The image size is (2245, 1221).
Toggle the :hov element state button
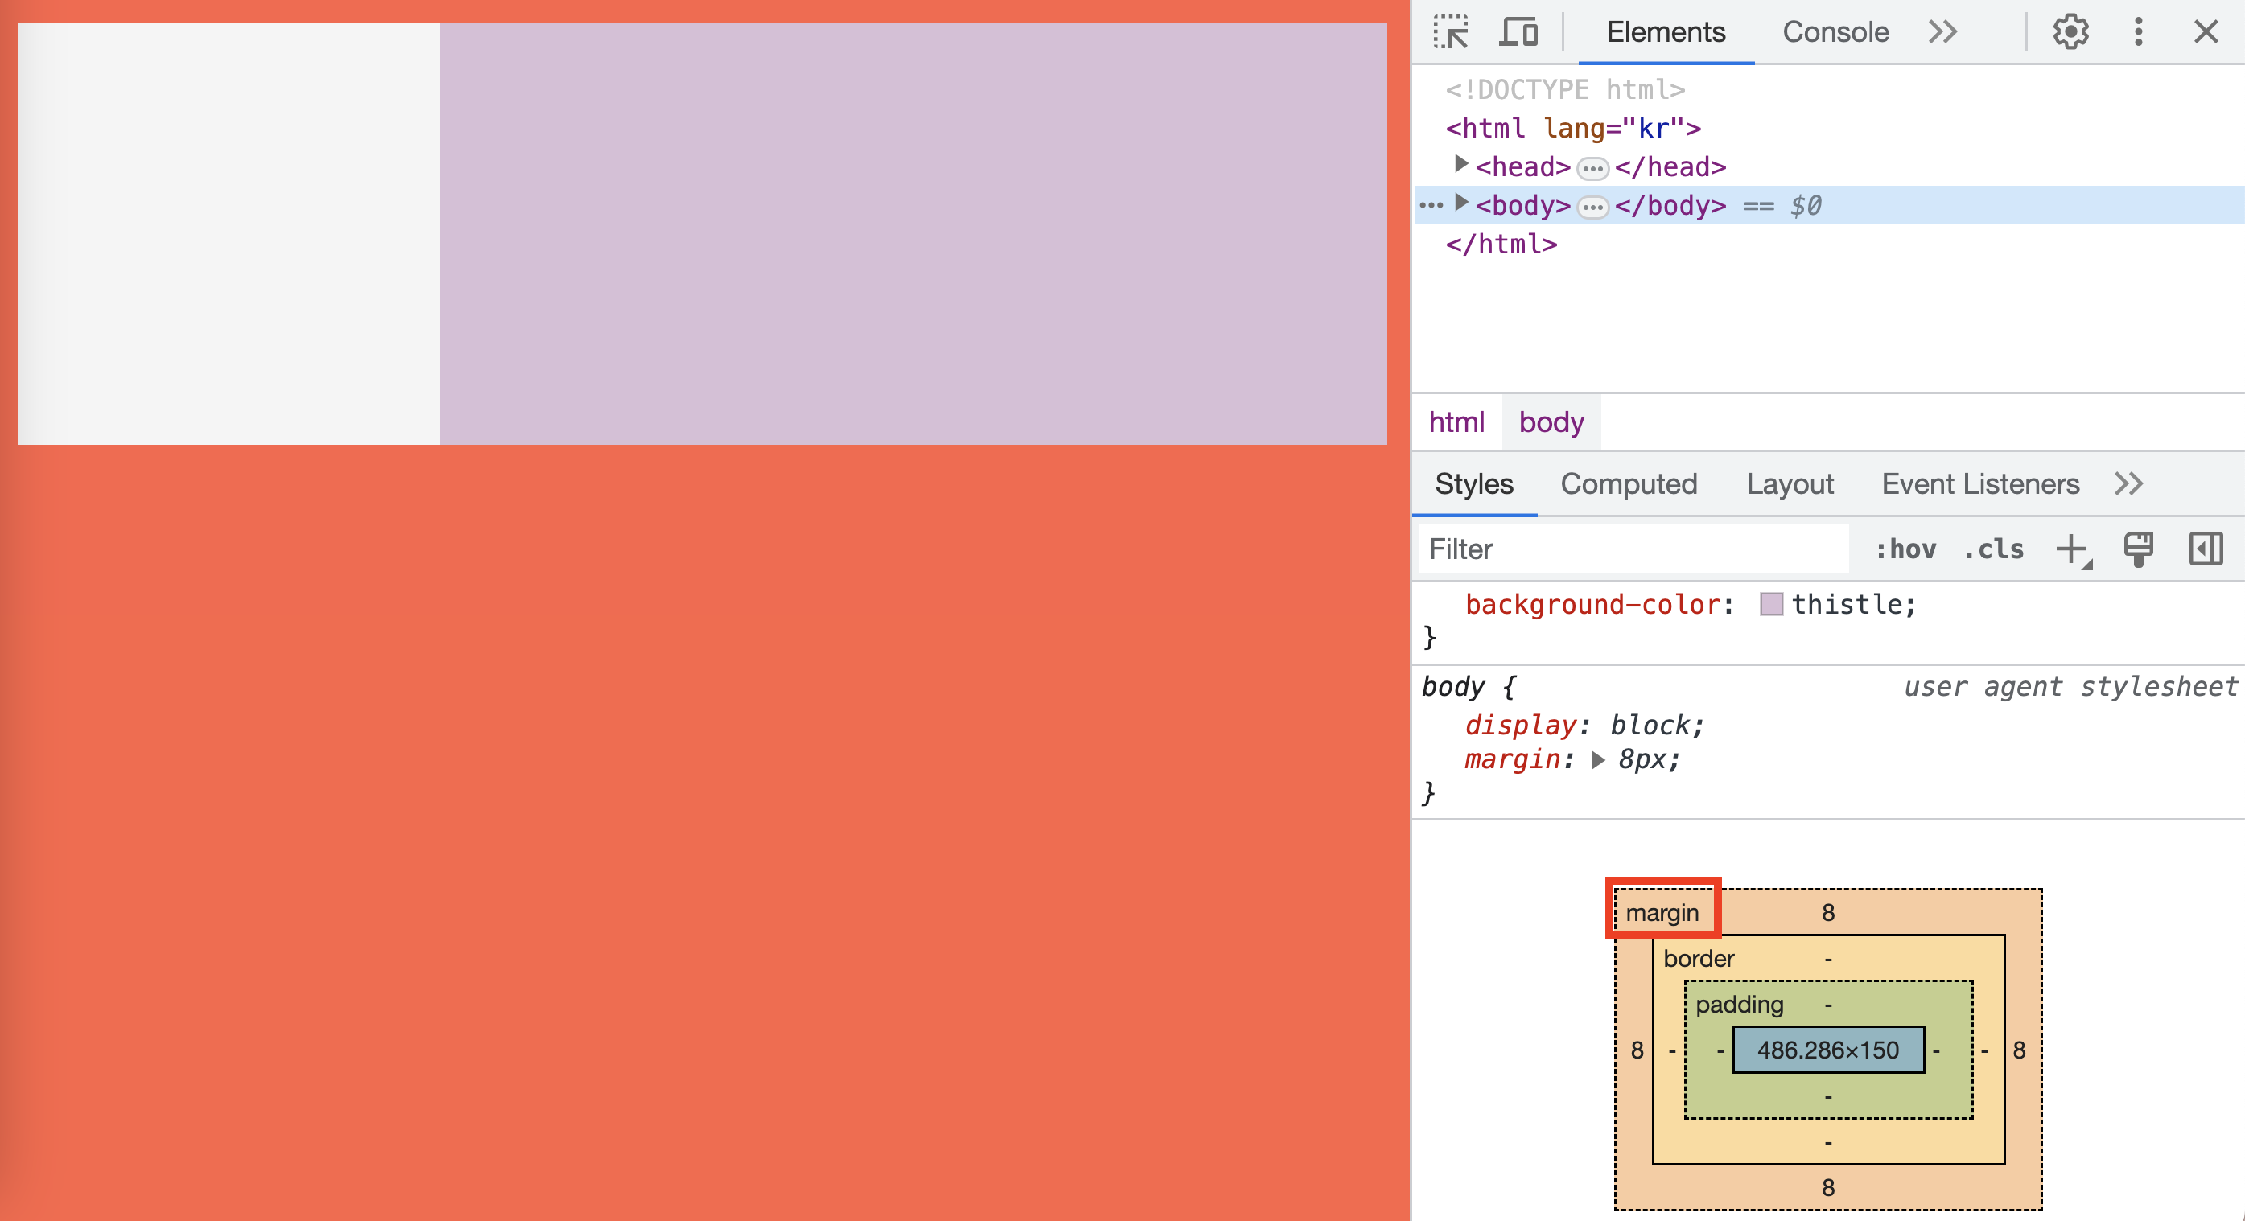[1905, 549]
